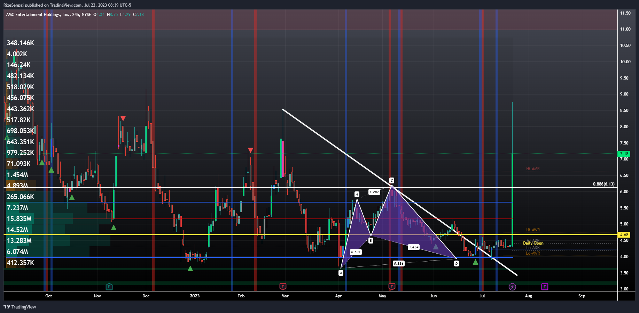Click the 0.886 ratio label near point X
The width and height of the screenshot is (639, 313).
[399, 263]
